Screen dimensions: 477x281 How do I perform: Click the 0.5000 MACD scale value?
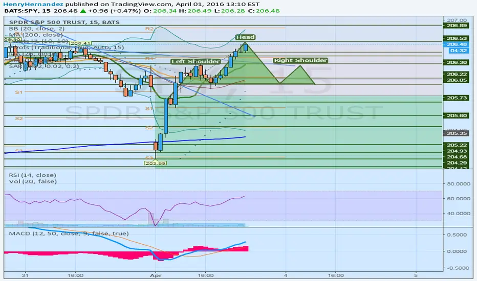tap(457, 235)
